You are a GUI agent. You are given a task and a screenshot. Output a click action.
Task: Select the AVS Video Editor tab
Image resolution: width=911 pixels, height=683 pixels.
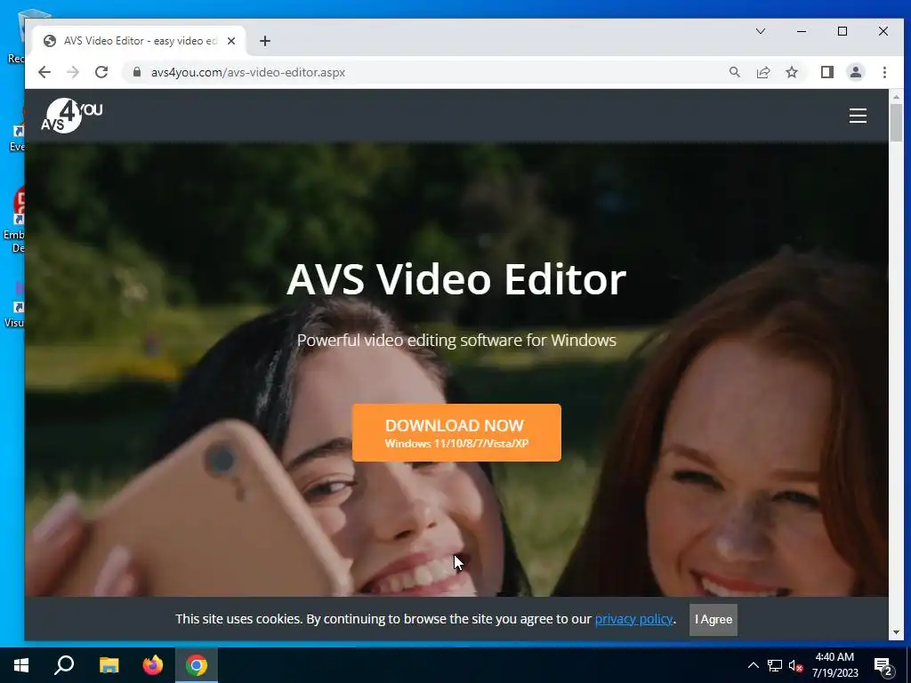(138, 41)
